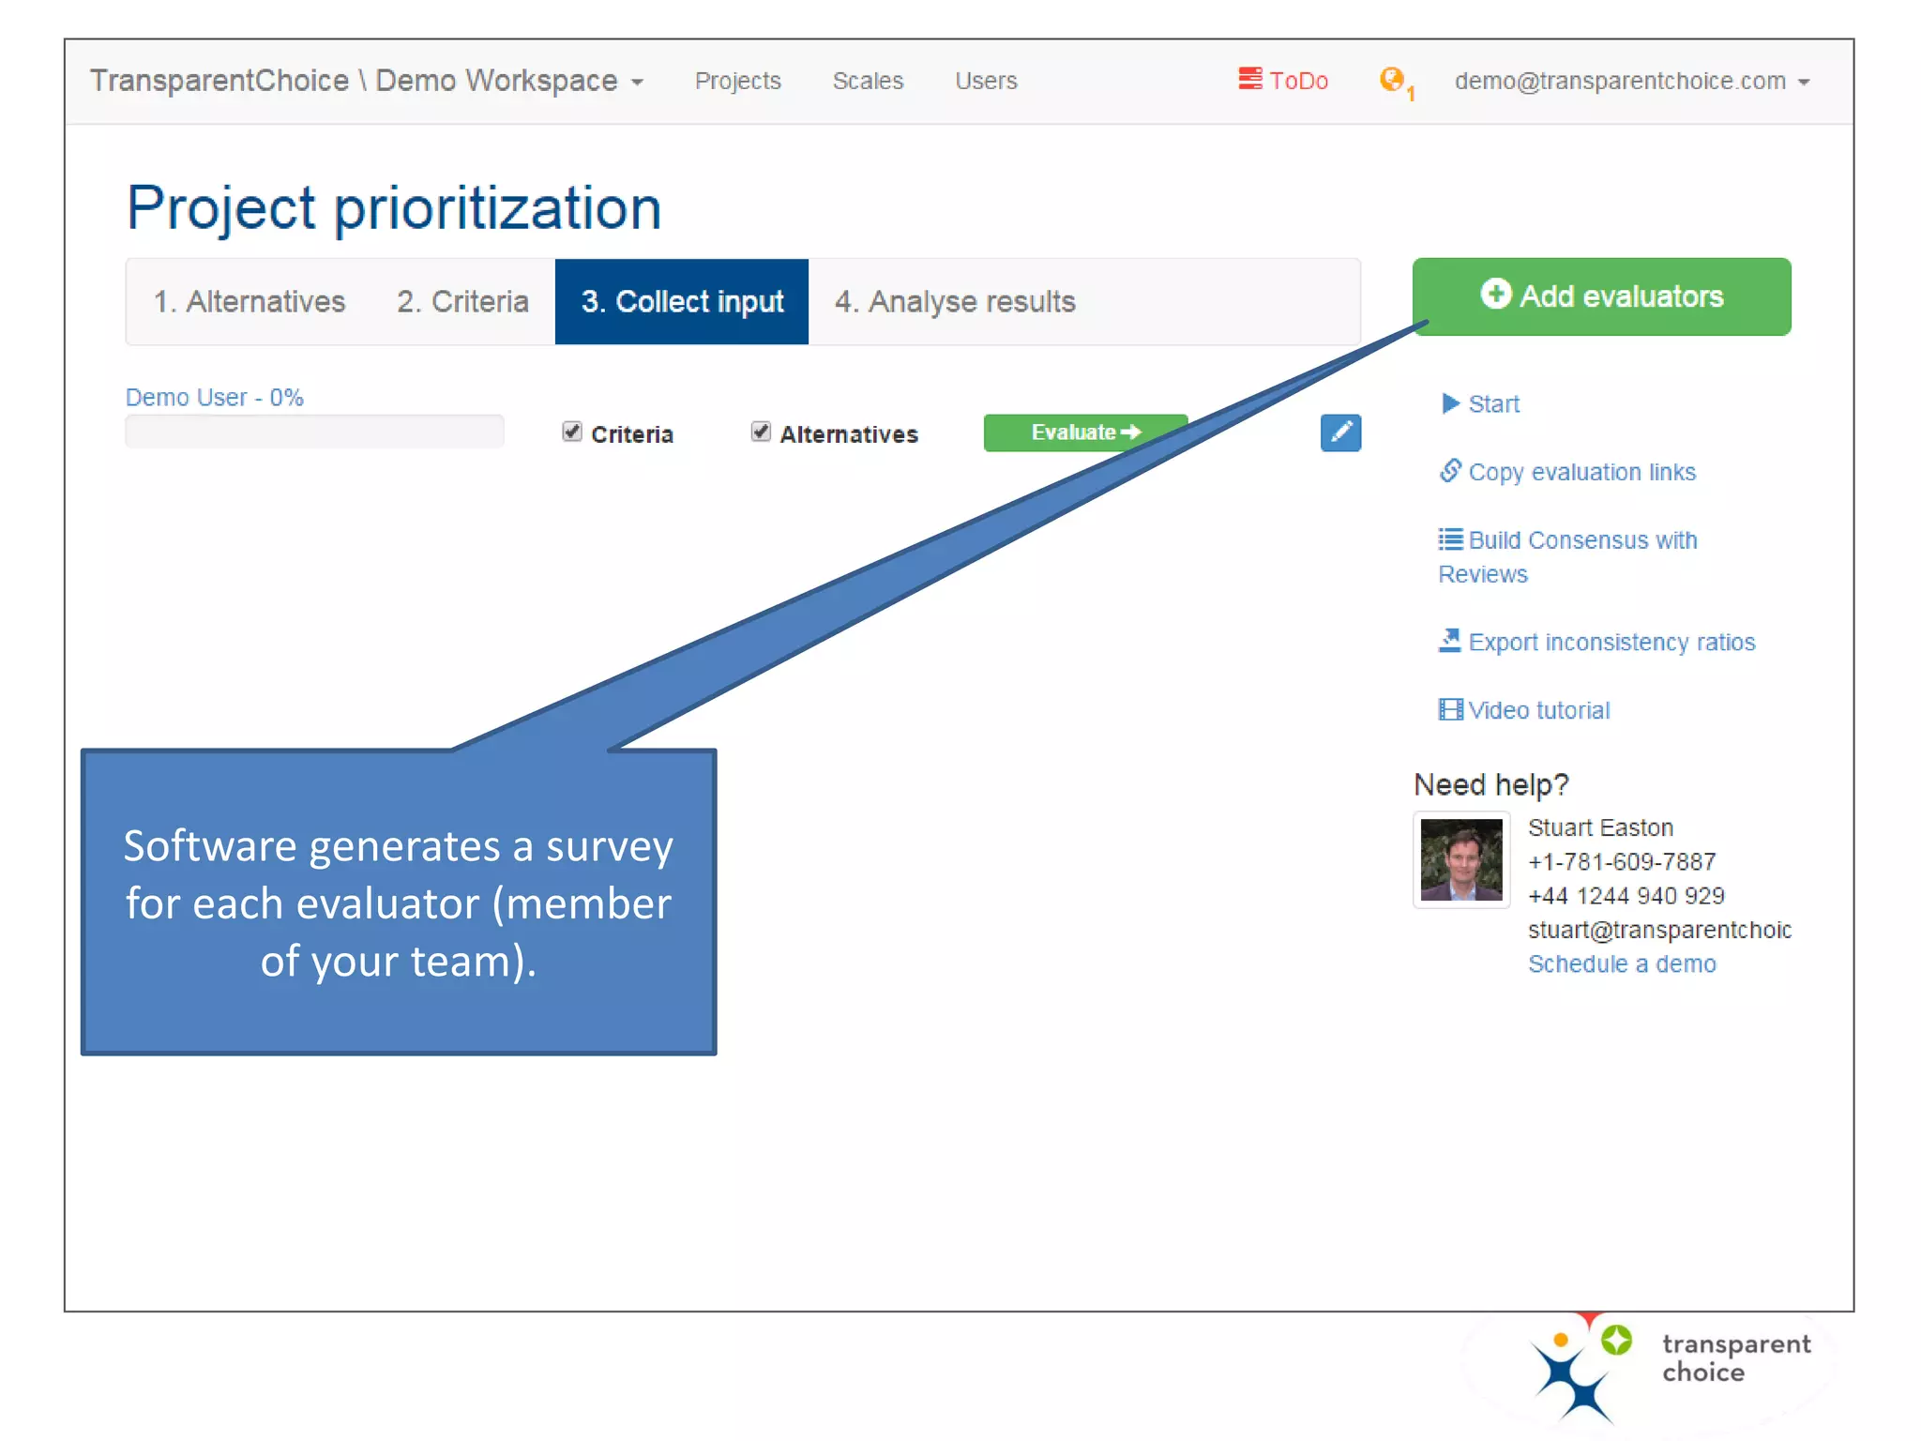The width and height of the screenshot is (1921, 1441).
Task: Click the Demo User - 0% link
Action: click(215, 398)
